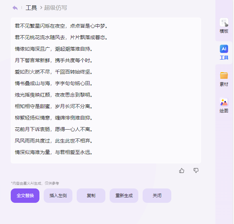234x224 pixels.
Task: Click the line 情书叠成山与海
Action: point(32,83)
